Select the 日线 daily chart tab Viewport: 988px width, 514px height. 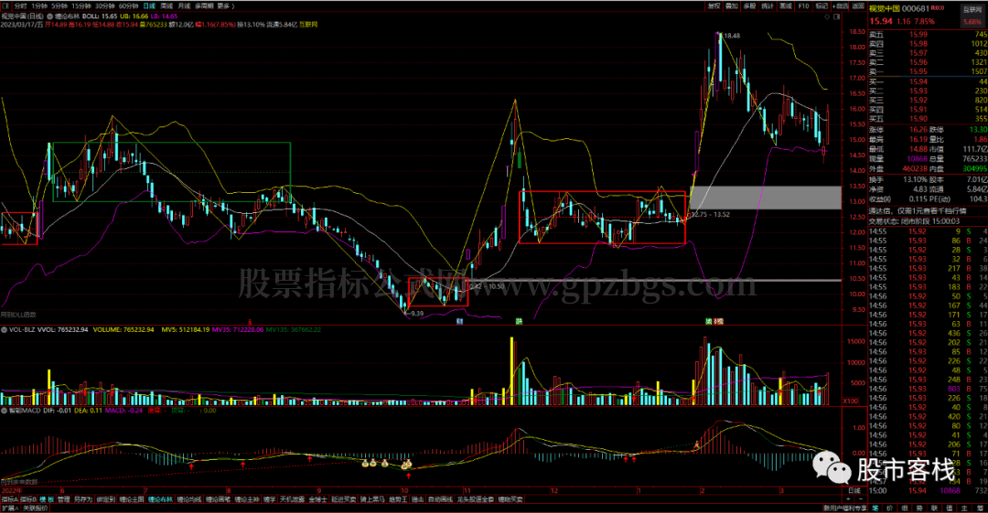pos(149,5)
